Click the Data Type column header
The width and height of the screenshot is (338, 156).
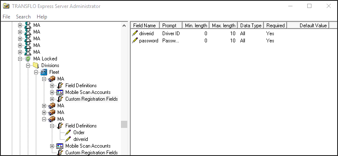[x=251, y=25]
